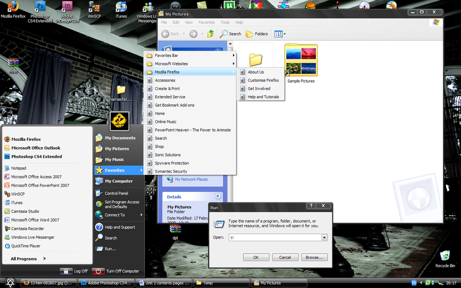Image resolution: width=461 pixels, height=288 pixels.
Task: Click Turn Off Computer button
Action: coord(116,271)
